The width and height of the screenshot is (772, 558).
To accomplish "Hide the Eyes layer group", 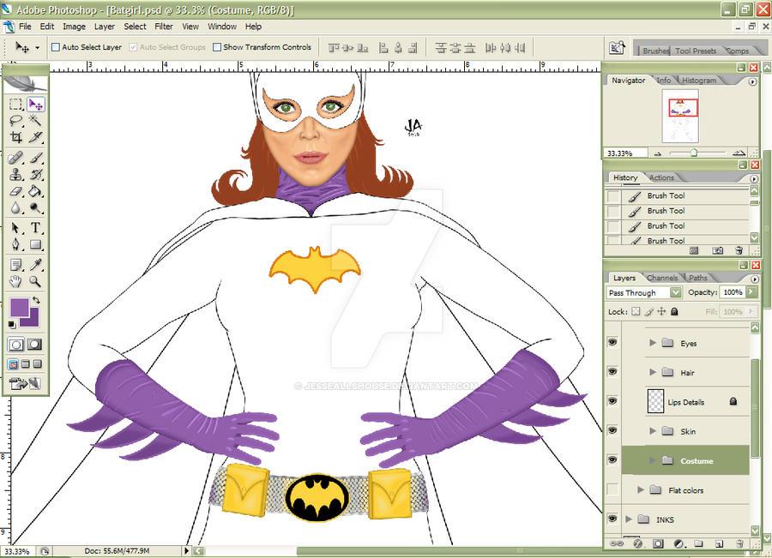I will [612, 342].
